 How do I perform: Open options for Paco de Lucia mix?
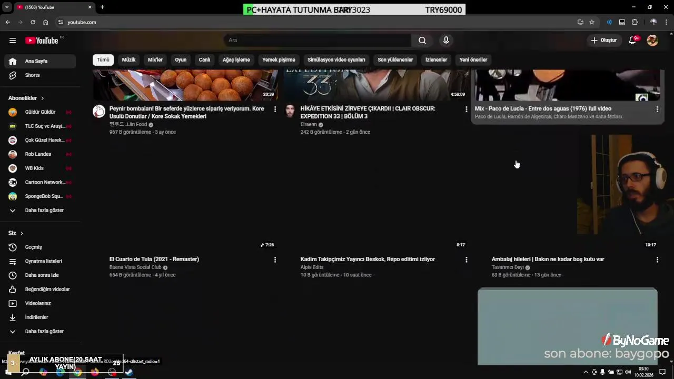click(x=657, y=109)
